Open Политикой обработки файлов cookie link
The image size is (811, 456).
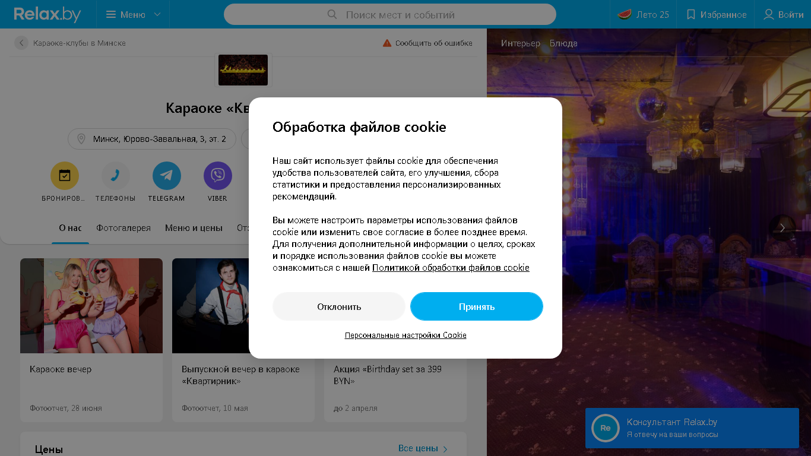[x=451, y=268]
